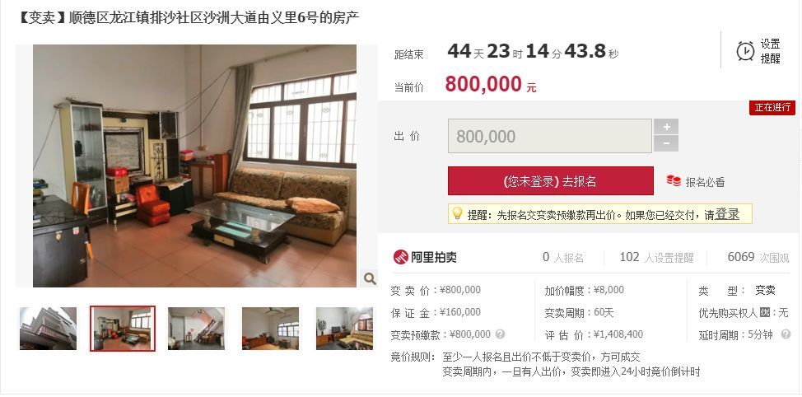Click the main living room photo
802x397 pixels.
(x=194, y=166)
